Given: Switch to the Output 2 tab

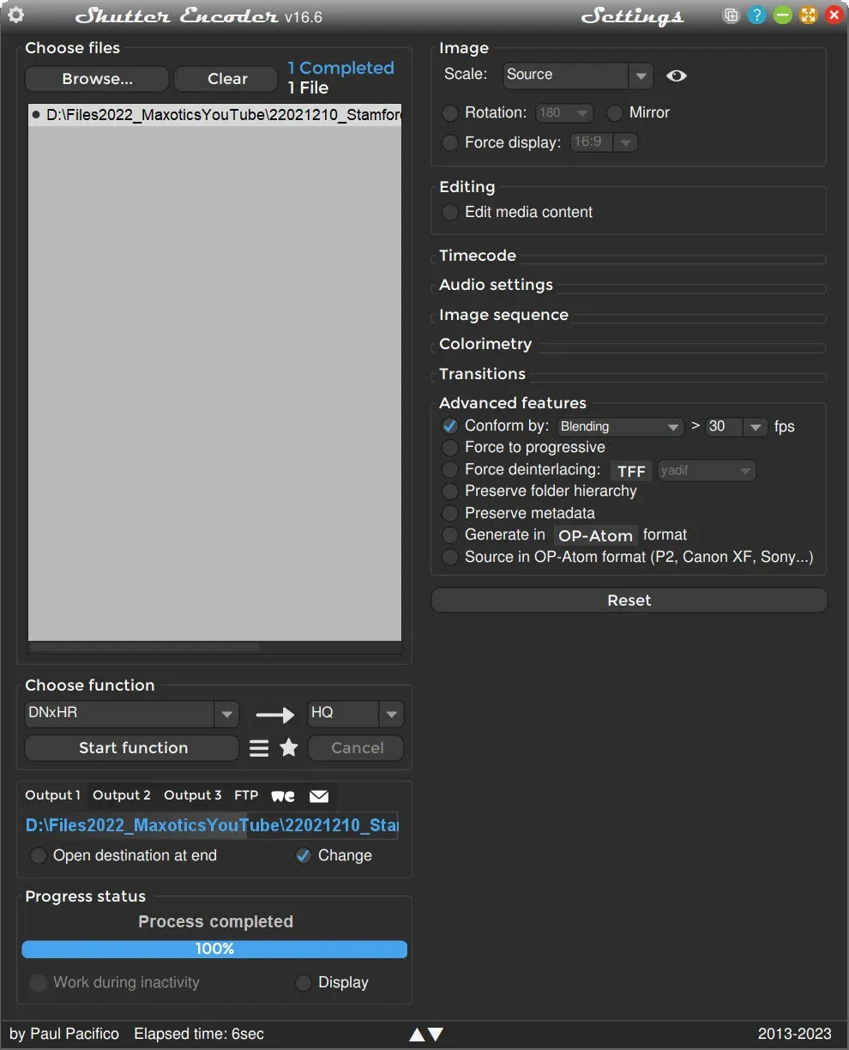Looking at the screenshot, I should (x=122, y=795).
